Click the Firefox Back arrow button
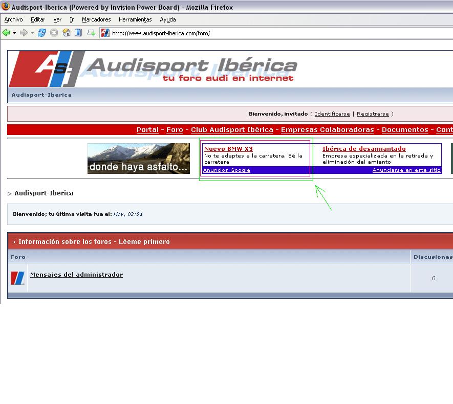Viewport: 453px width, 404px height. [6, 33]
